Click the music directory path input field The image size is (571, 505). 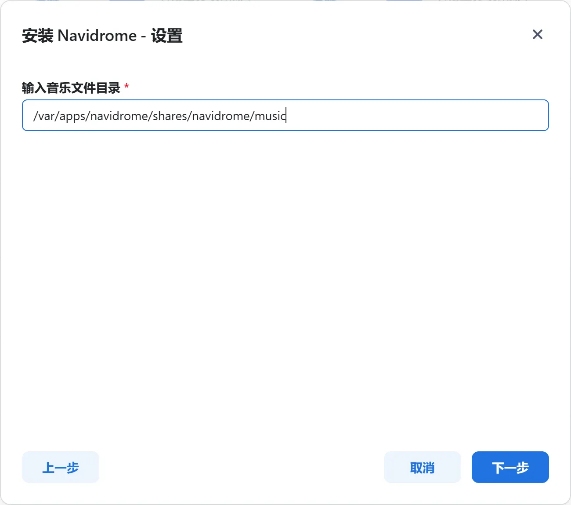pyautogui.click(x=285, y=115)
